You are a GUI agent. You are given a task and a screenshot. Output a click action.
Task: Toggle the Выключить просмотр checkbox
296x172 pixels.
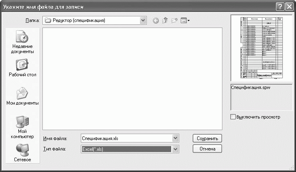coord(233,117)
